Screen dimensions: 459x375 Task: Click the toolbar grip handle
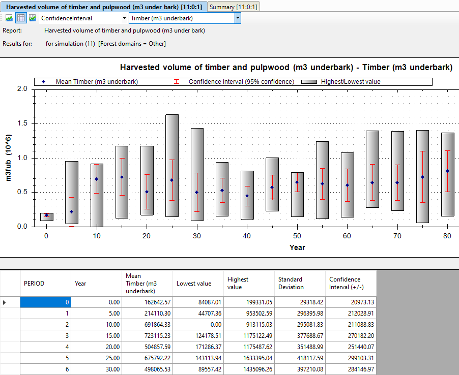tap(2, 18)
